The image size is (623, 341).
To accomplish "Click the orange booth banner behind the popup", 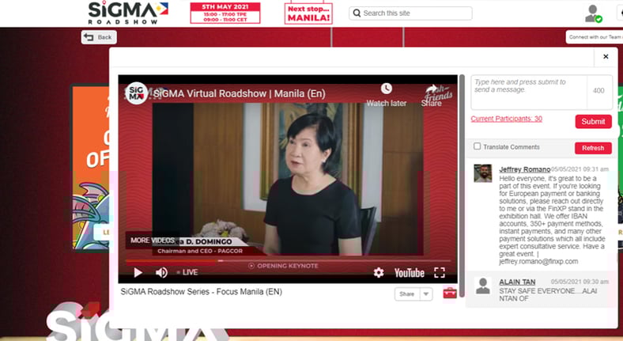I will (x=91, y=167).
